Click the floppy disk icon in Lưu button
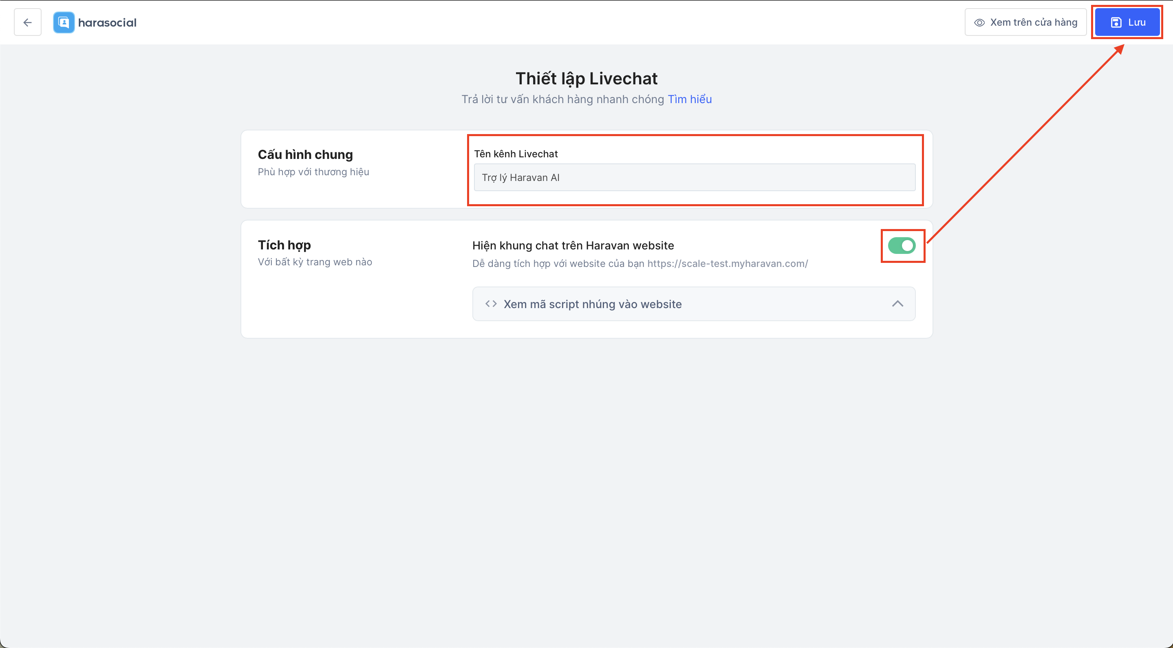The image size is (1173, 648). click(x=1116, y=22)
